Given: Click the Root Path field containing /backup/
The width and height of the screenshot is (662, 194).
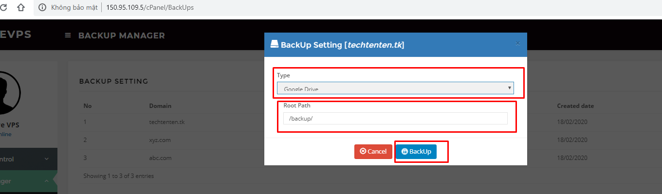Looking at the screenshot, I should tap(395, 119).
